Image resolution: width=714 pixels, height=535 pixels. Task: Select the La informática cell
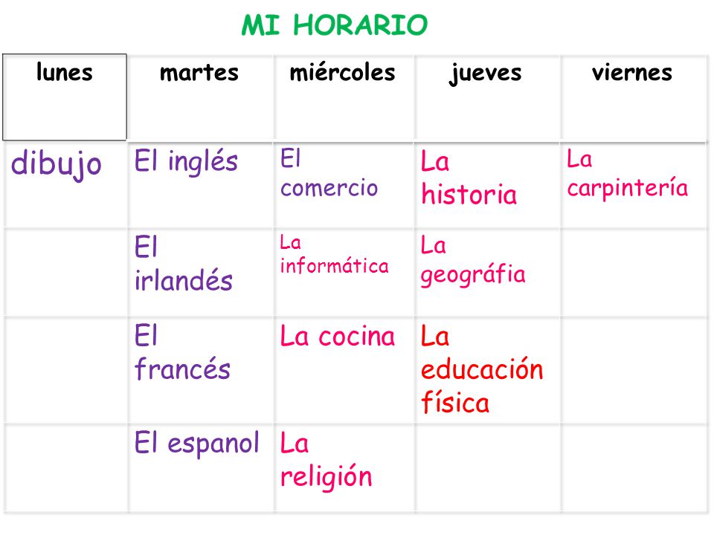click(344, 273)
